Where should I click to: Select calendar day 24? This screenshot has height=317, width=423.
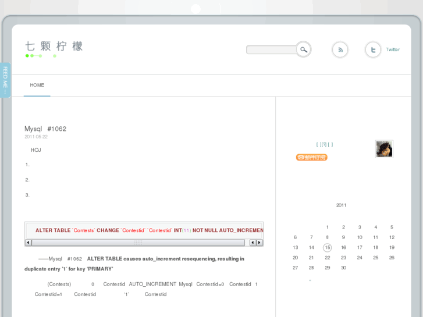[x=360, y=258]
